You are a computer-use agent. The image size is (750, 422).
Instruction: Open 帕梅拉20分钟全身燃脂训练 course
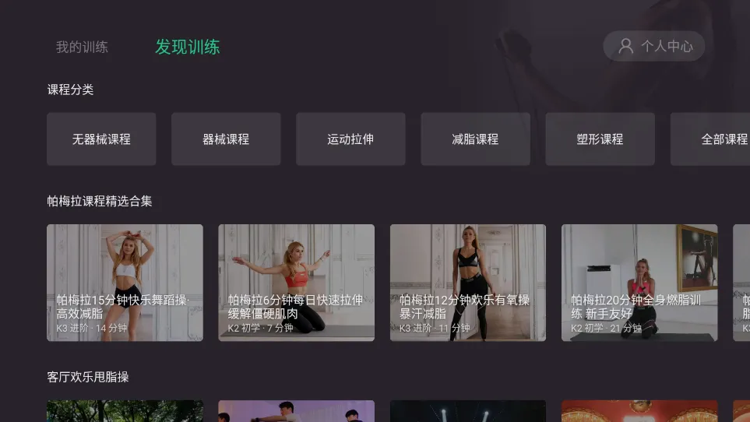(x=639, y=283)
